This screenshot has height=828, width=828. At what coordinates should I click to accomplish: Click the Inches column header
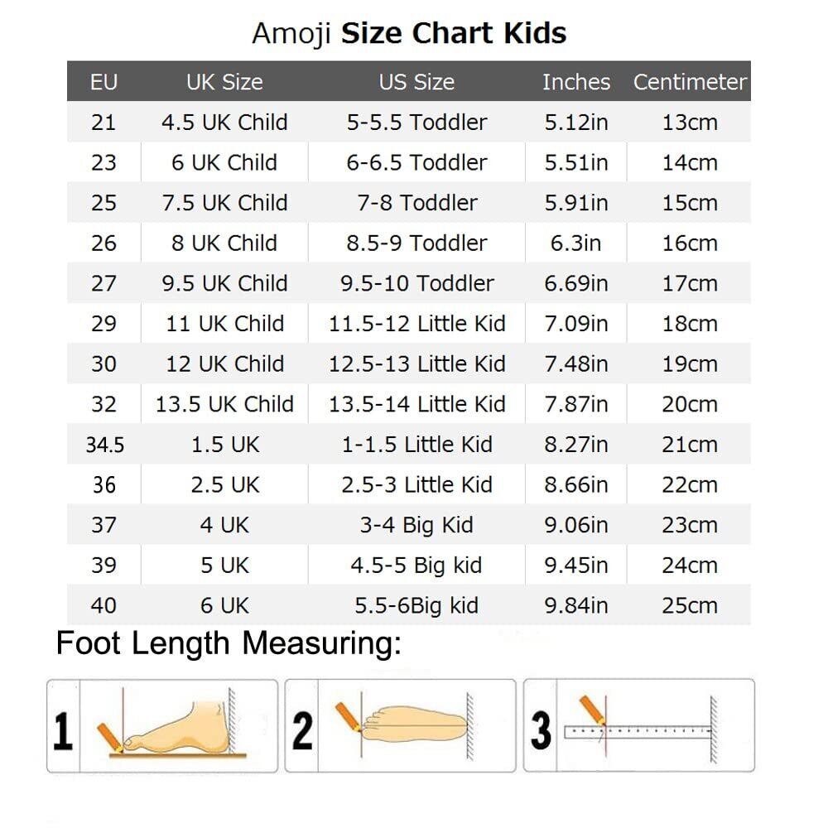(575, 82)
